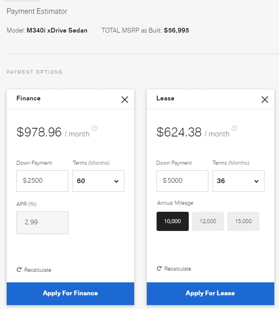
Task: Click the Apply For Lease button
Action: pyautogui.click(x=210, y=293)
